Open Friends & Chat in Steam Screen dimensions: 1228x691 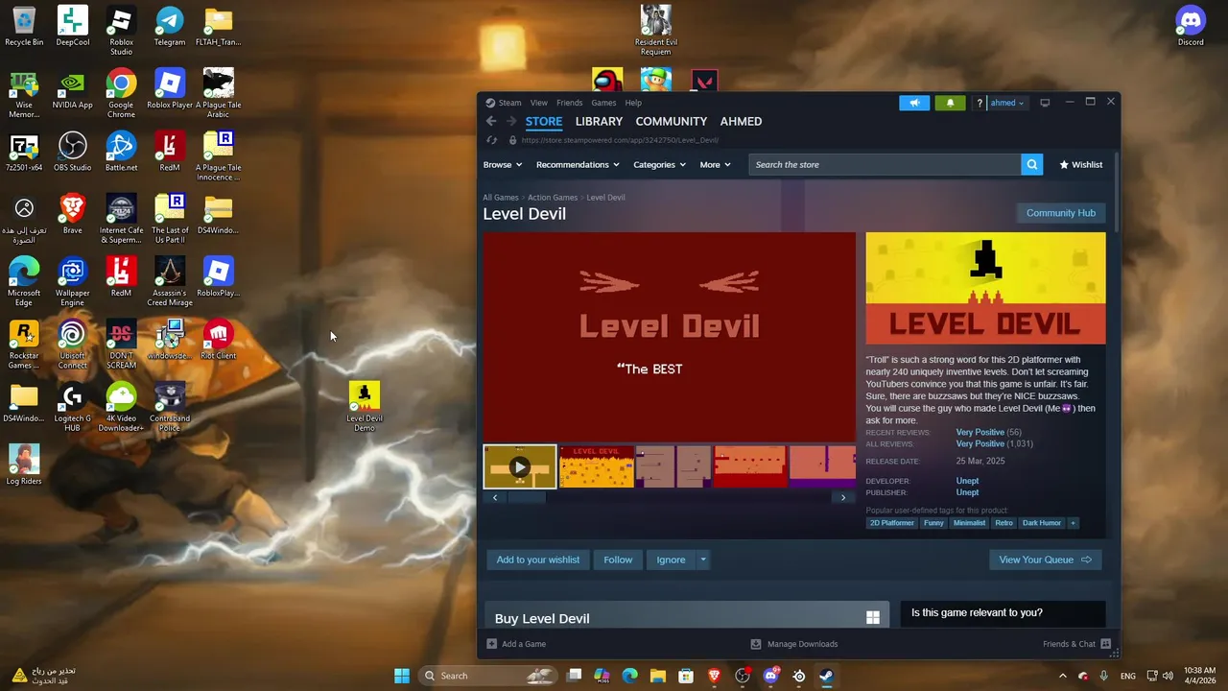(x=1076, y=644)
